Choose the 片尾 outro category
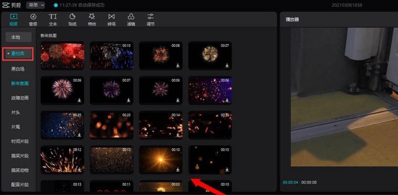This screenshot has width=398, height=195. click(x=16, y=127)
